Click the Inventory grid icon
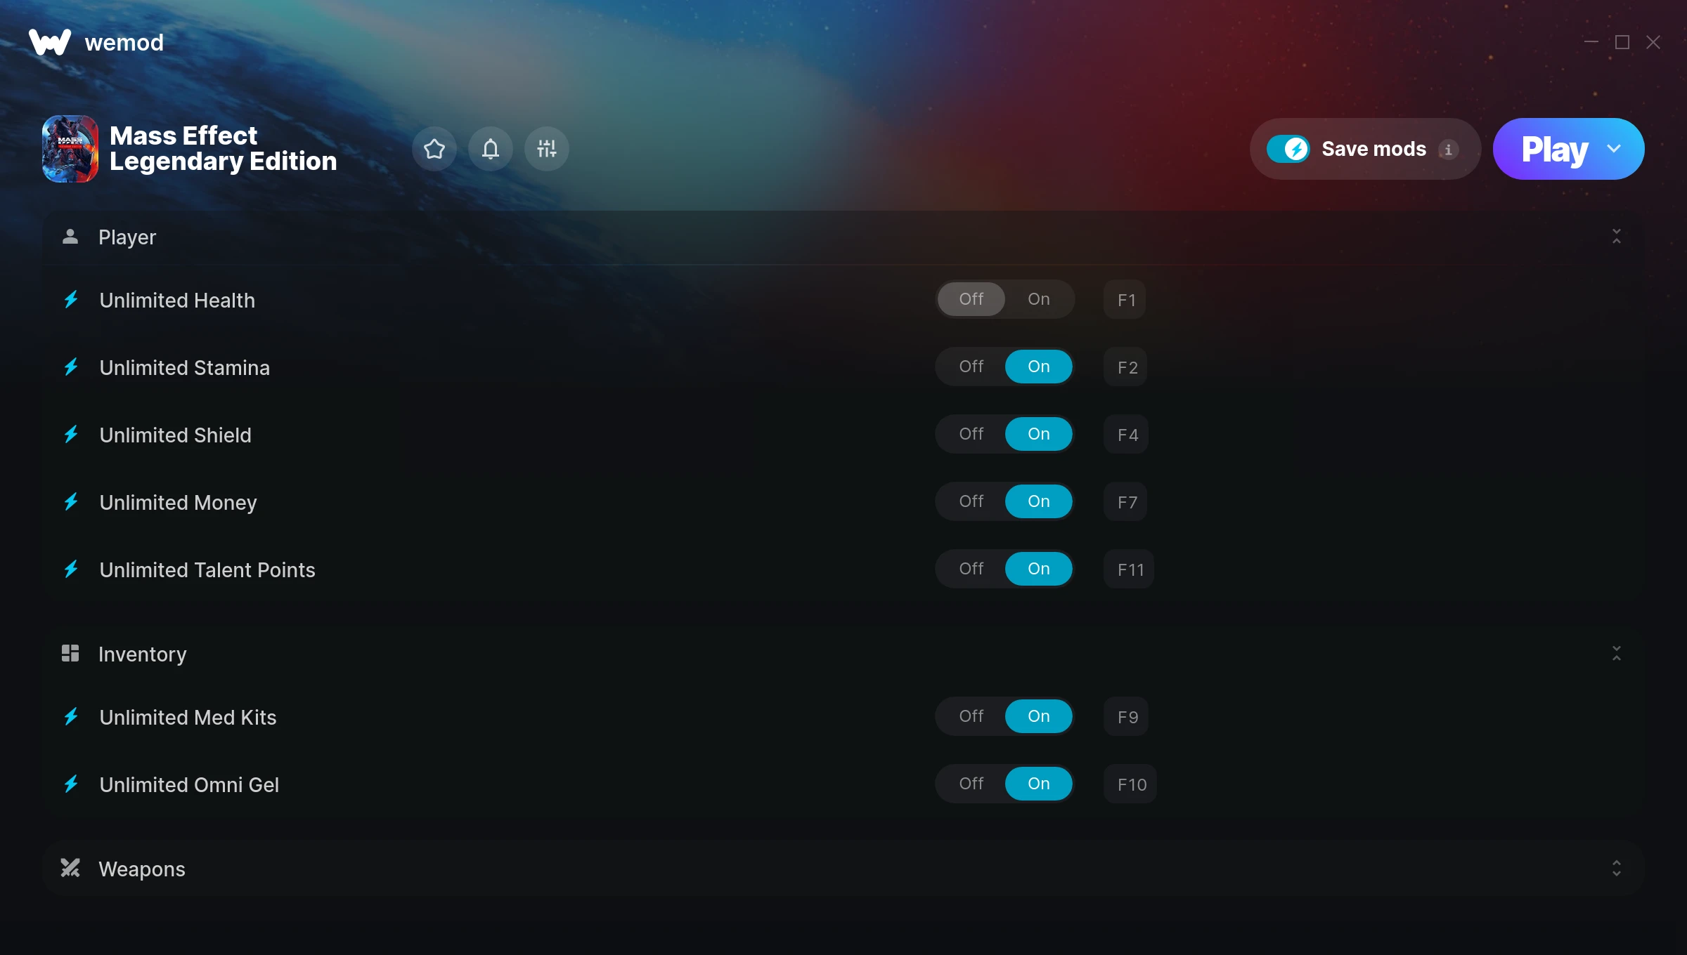 click(70, 653)
